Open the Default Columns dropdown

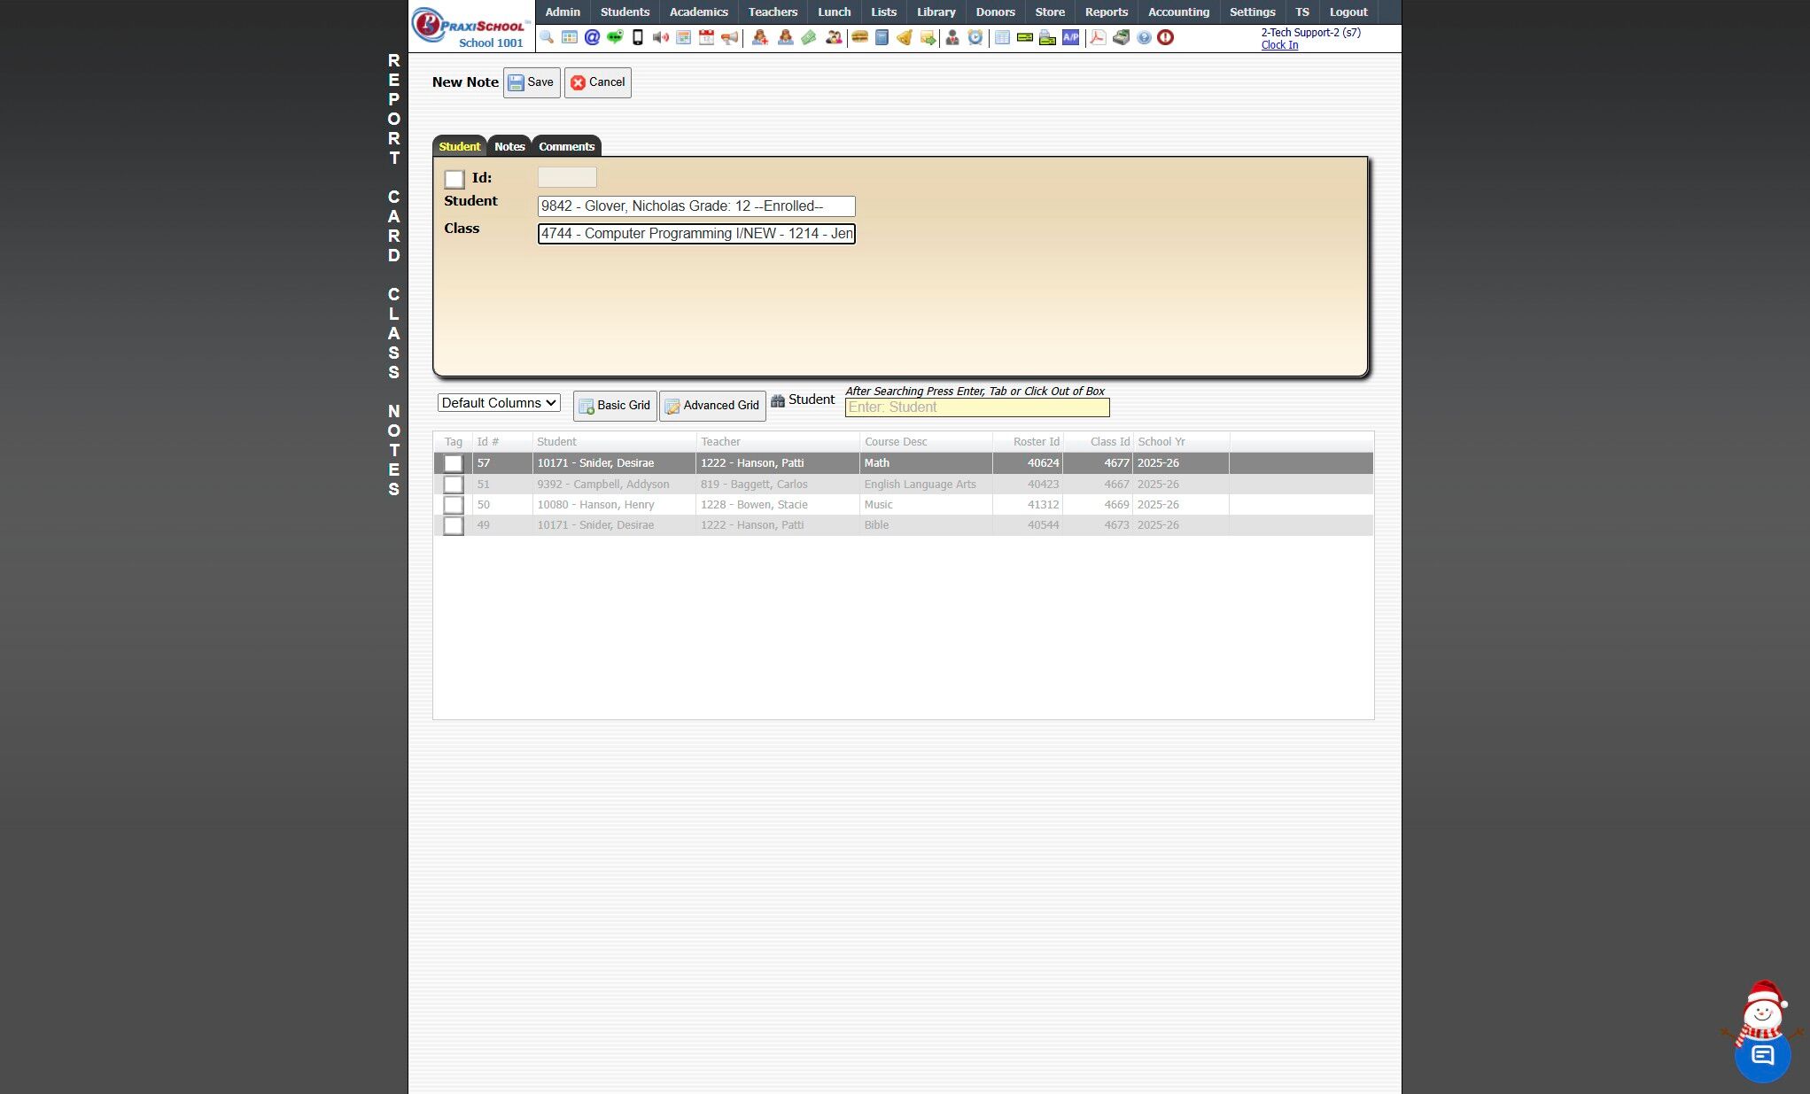499,403
